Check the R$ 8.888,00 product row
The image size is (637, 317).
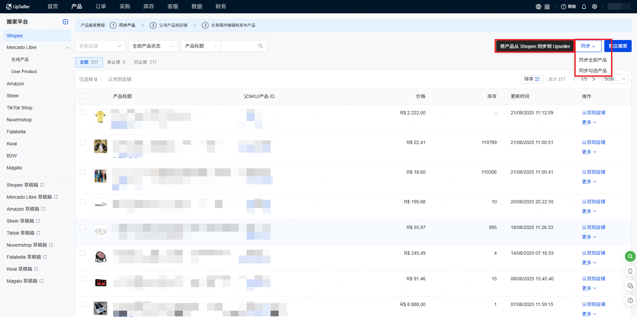click(x=82, y=304)
